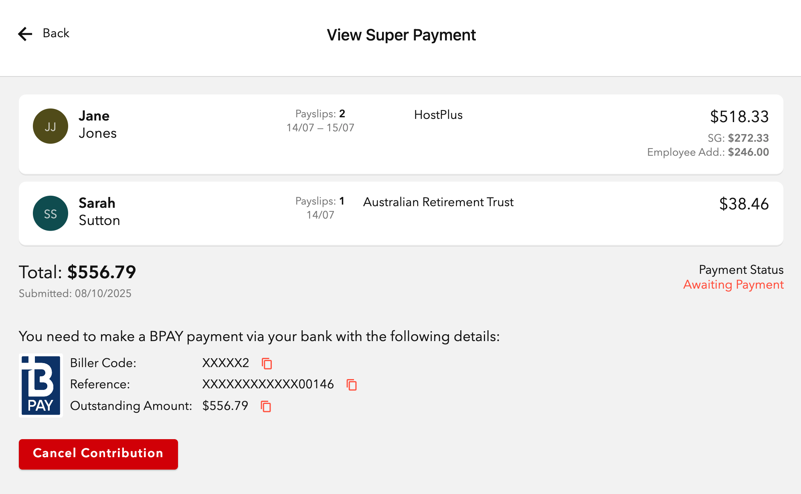Click Jane's $518.33 amount
This screenshot has height=494, width=801.
pos(739,117)
